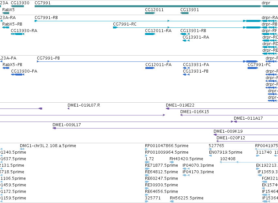Select the DME1-011A17 BAC label
Viewport: 278px width, 203px height.
pyautogui.click(x=248, y=118)
